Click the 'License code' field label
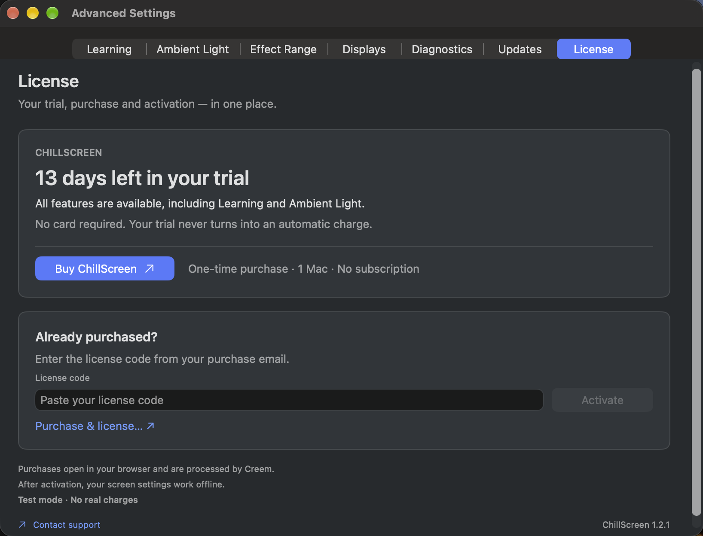Viewport: 703px width, 536px height. [x=62, y=378]
